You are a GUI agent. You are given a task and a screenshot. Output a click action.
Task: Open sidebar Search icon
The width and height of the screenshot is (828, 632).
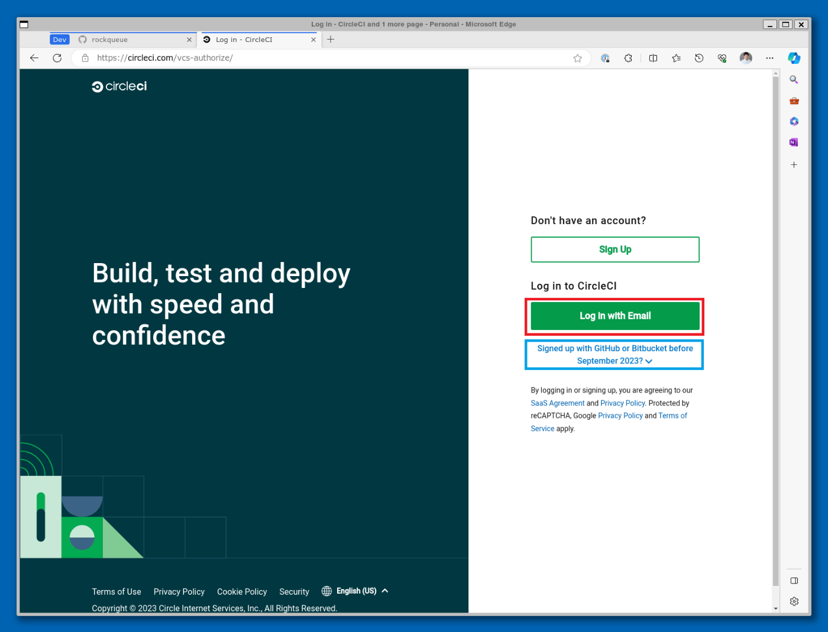coord(794,80)
